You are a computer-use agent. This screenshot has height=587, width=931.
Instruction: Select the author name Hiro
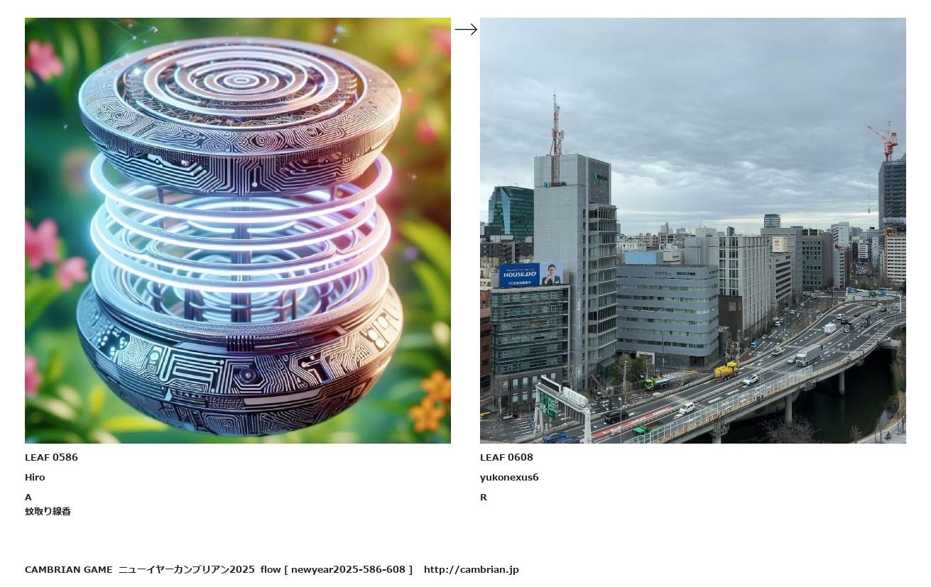tap(35, 477)
